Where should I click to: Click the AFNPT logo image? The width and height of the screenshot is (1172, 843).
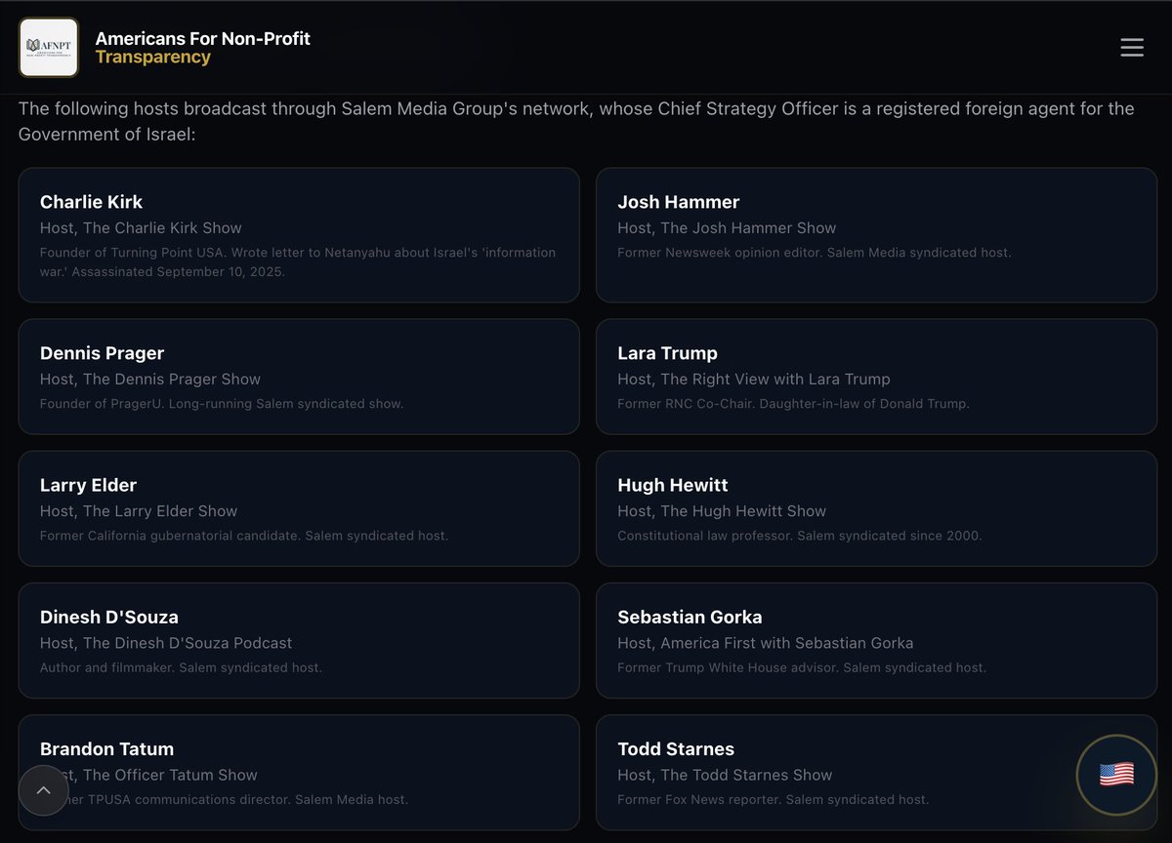click(x=49, y=47)
